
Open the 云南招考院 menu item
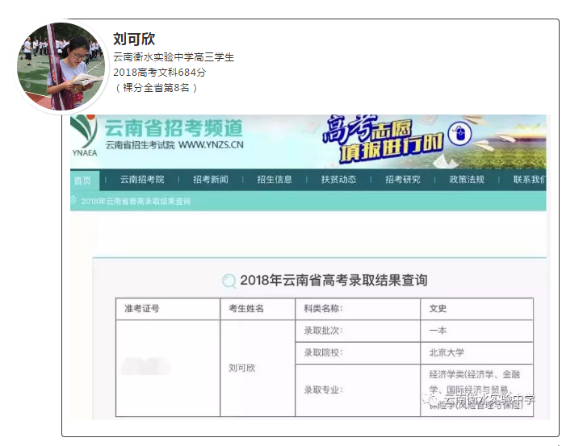(142, 180)
